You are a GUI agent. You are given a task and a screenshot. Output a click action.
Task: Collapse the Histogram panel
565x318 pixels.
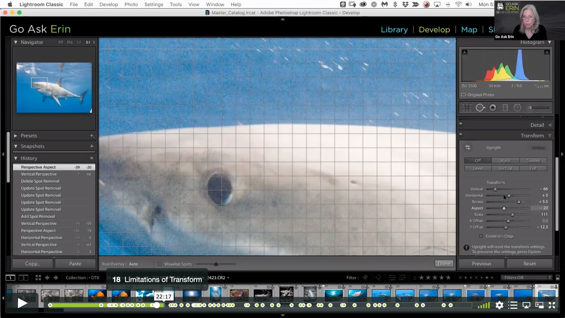550,42
